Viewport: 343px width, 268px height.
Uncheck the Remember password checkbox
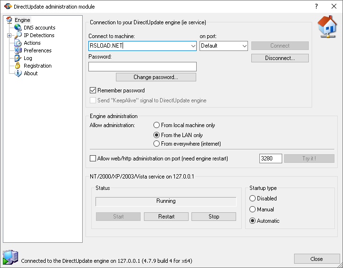pos(93,90)
